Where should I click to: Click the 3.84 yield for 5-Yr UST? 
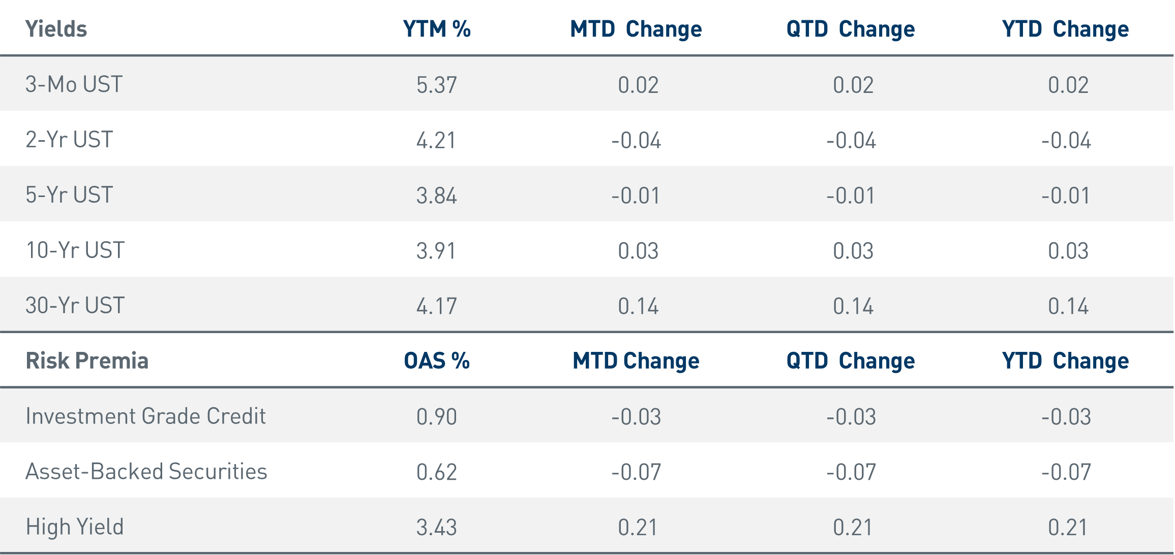tap(437, 195)
